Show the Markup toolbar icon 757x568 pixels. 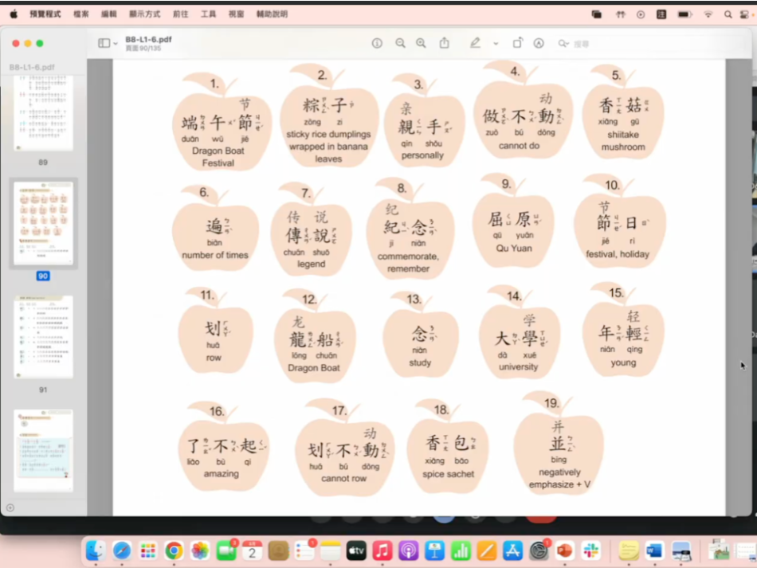539,43
